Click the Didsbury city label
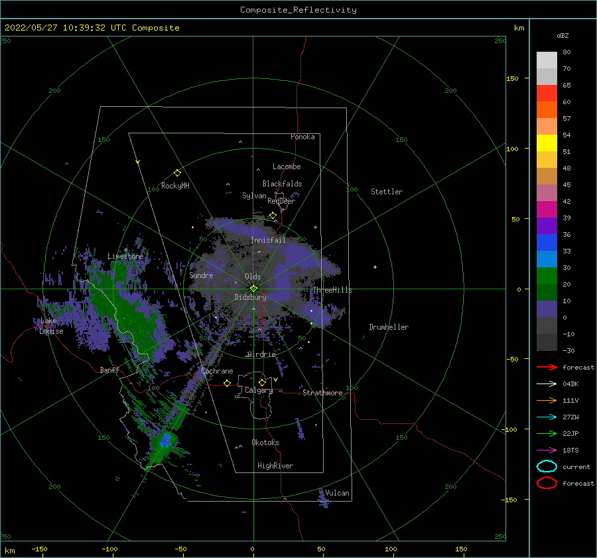 pyautogui.click(x=250, y=297)
